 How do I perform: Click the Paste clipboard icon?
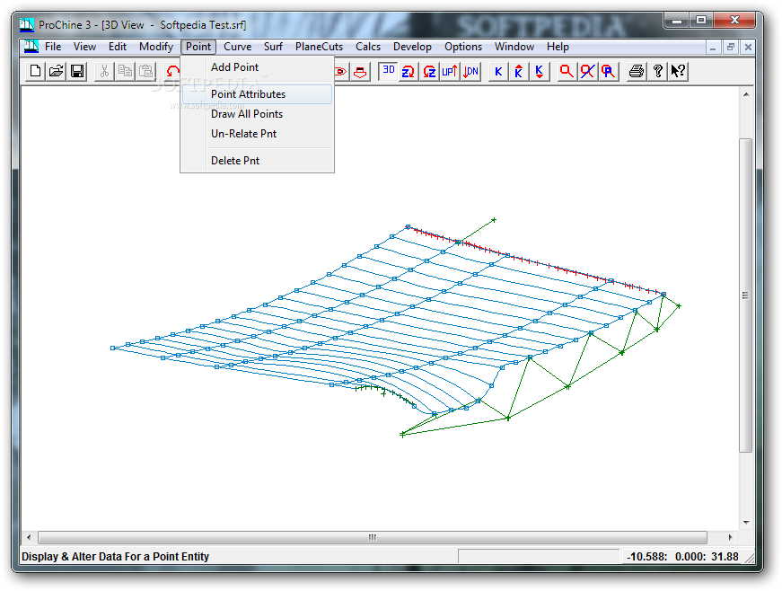tap(145, 71)
